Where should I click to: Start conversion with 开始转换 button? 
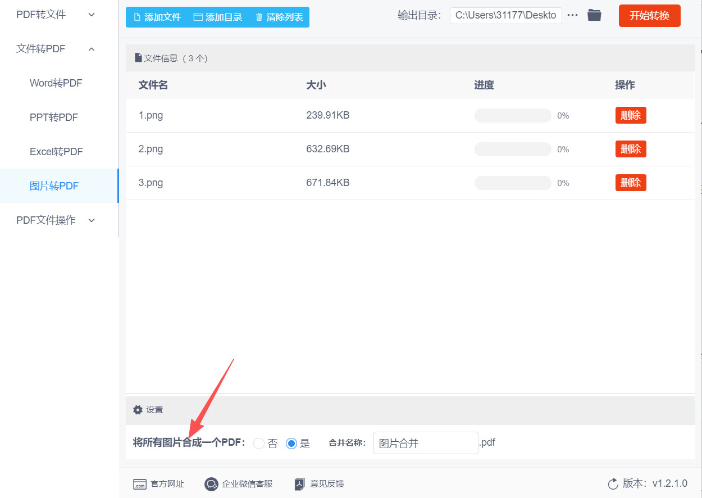(649, 16)
